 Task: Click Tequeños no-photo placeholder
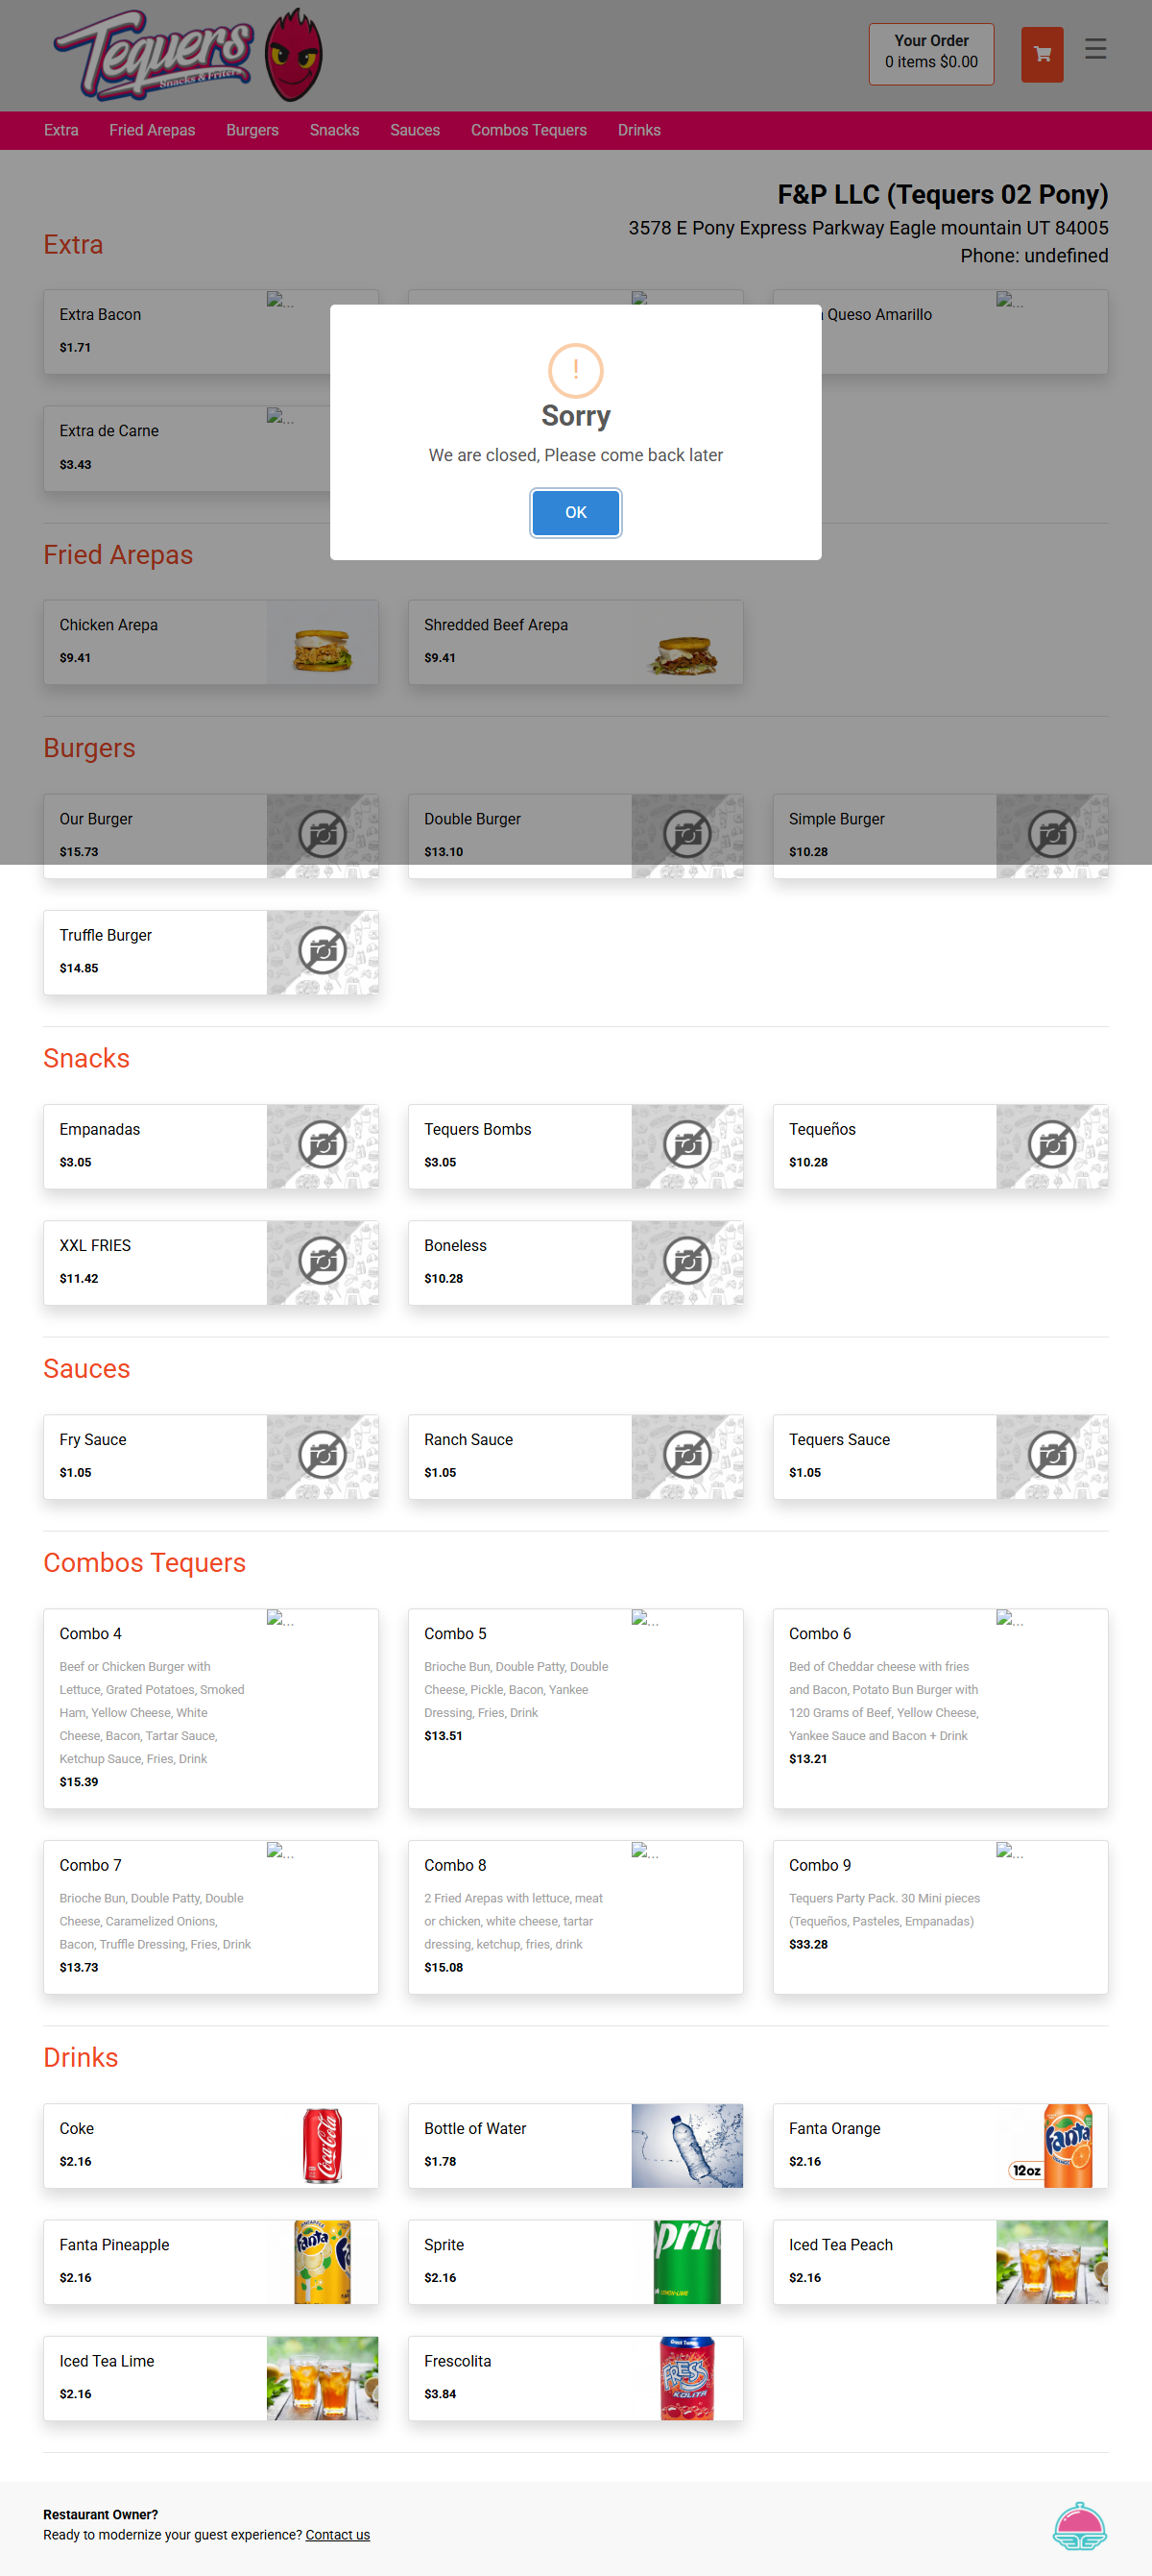click(1051, 1146)
